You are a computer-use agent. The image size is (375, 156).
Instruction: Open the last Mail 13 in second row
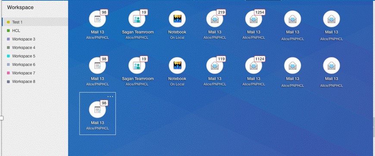(x=331, y=66)
